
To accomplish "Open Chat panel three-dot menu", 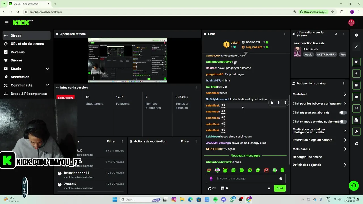I will click(285, 34).
